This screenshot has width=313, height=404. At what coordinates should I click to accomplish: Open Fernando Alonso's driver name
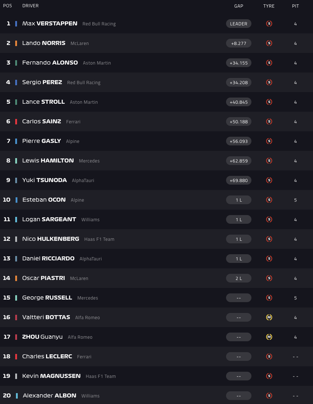point(50,63)
